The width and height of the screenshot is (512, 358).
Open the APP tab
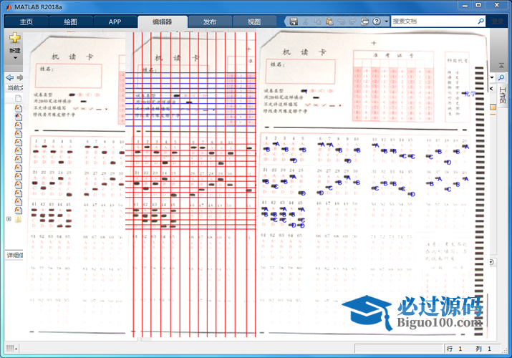115,22
